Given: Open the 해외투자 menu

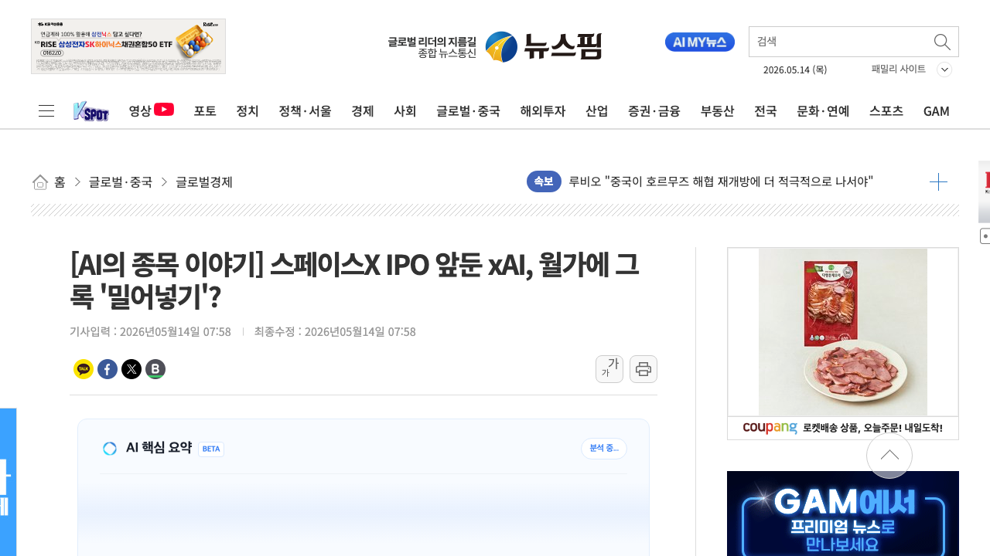Looking at the screenshot, I should click(x=543, y=111).
